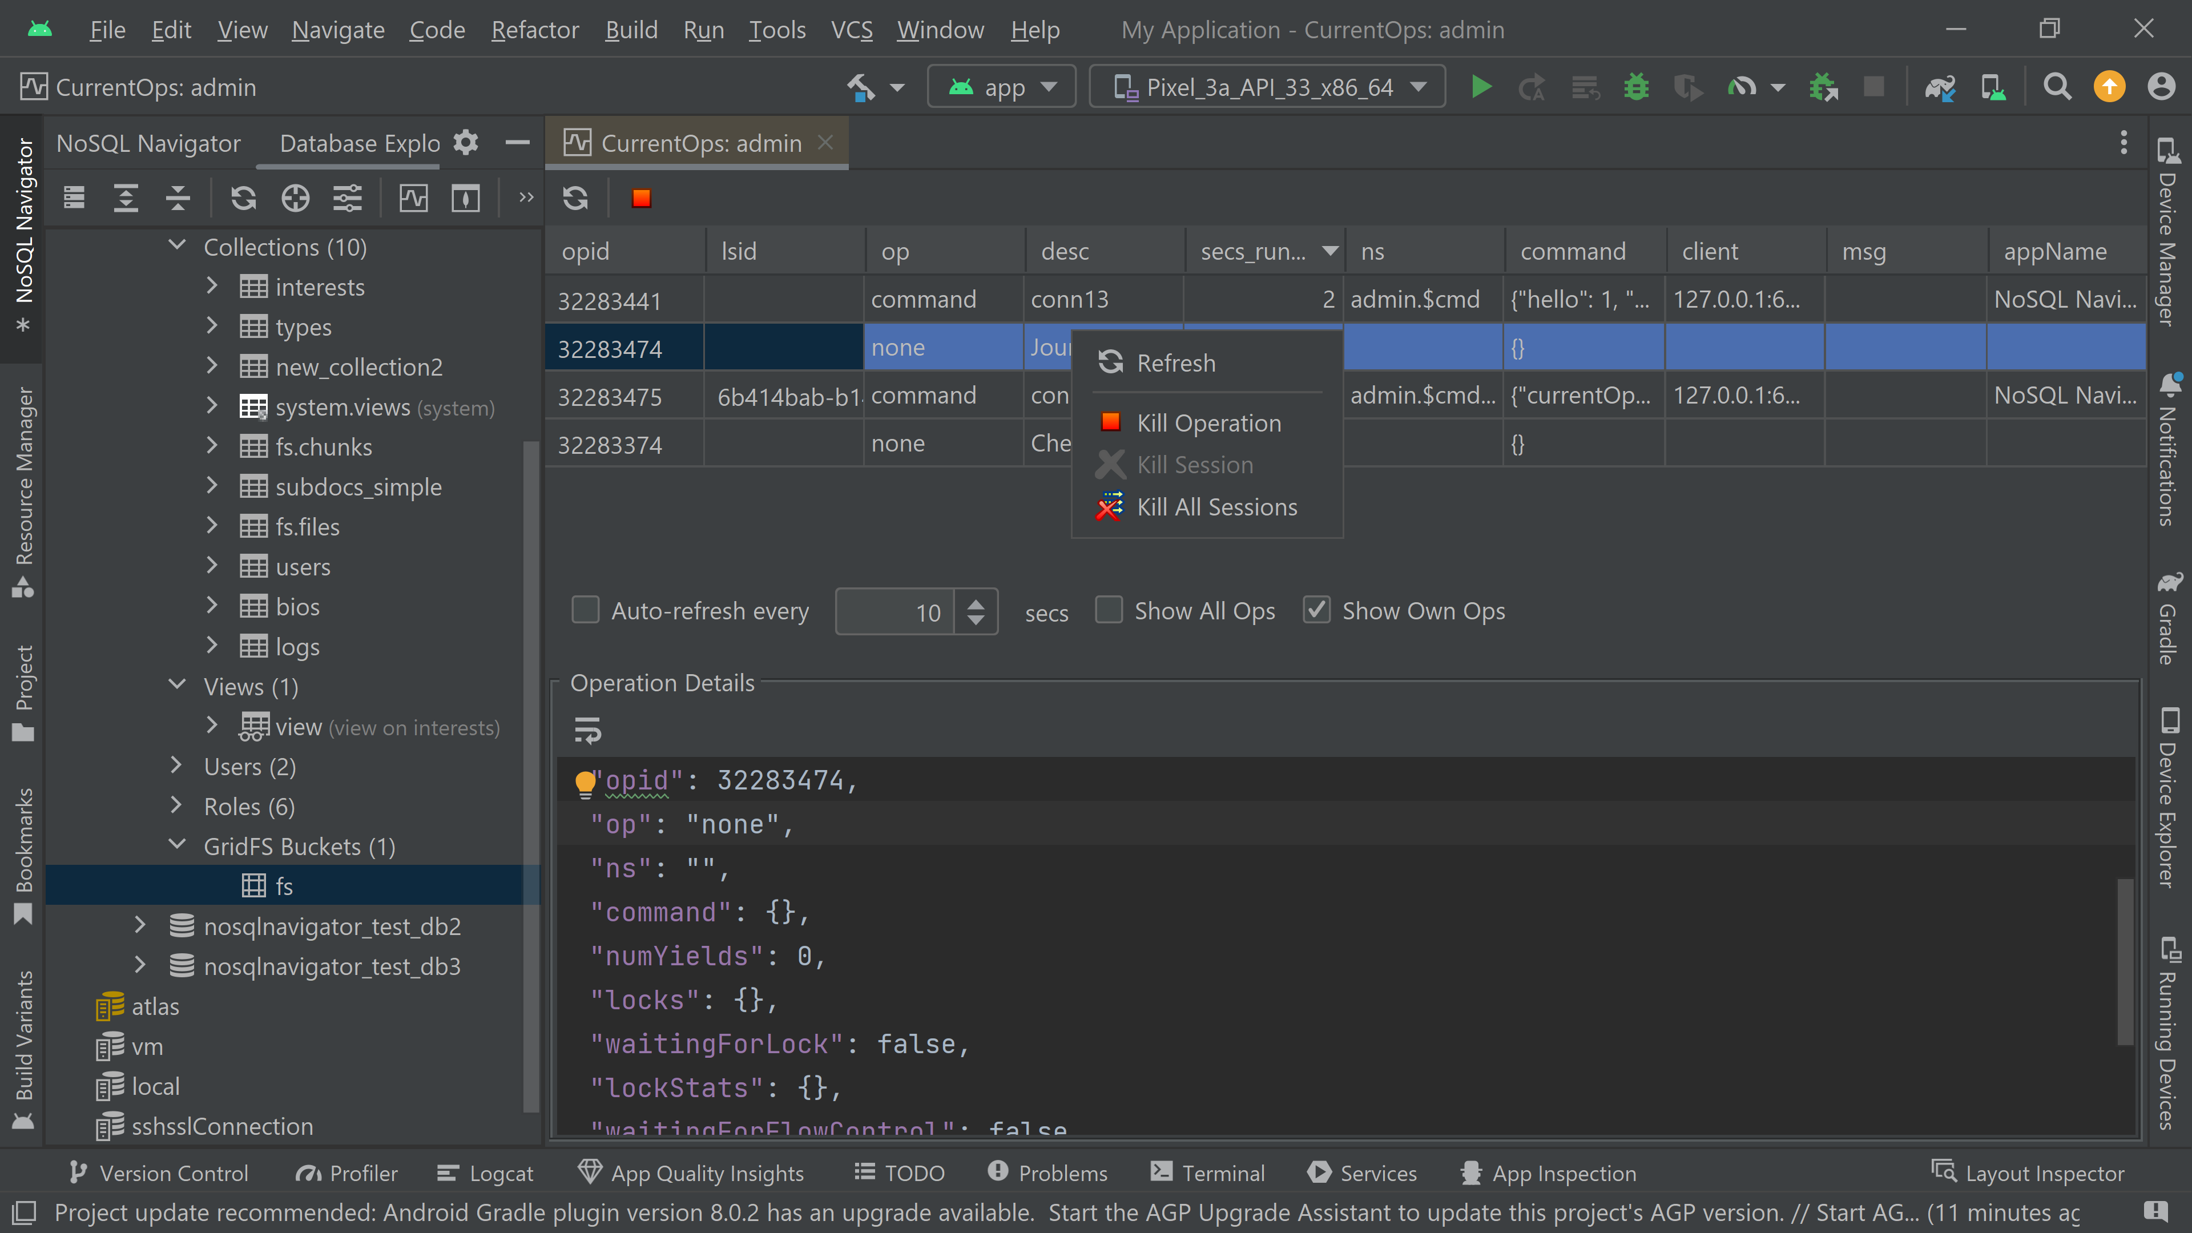Increment the auto-refresh seconds spinner up
Viewport: 2192px width, 1233px height.
[x=976, y=602]
